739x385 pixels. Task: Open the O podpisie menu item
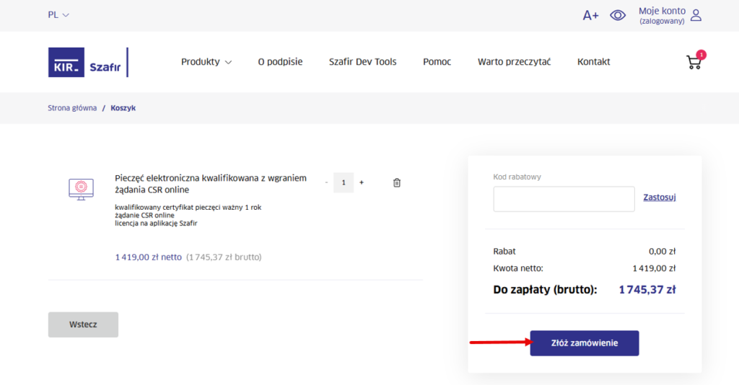tap(280, 62)
